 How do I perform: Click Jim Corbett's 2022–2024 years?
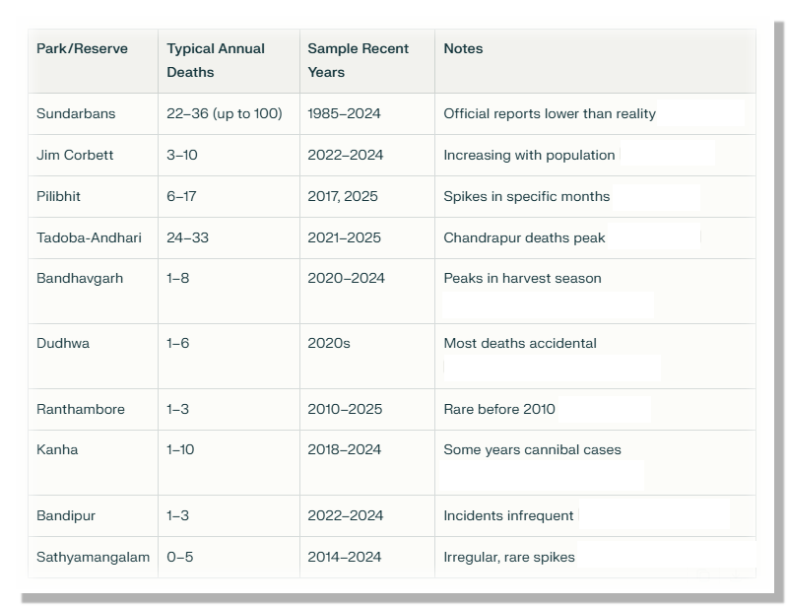click(346, 155)
